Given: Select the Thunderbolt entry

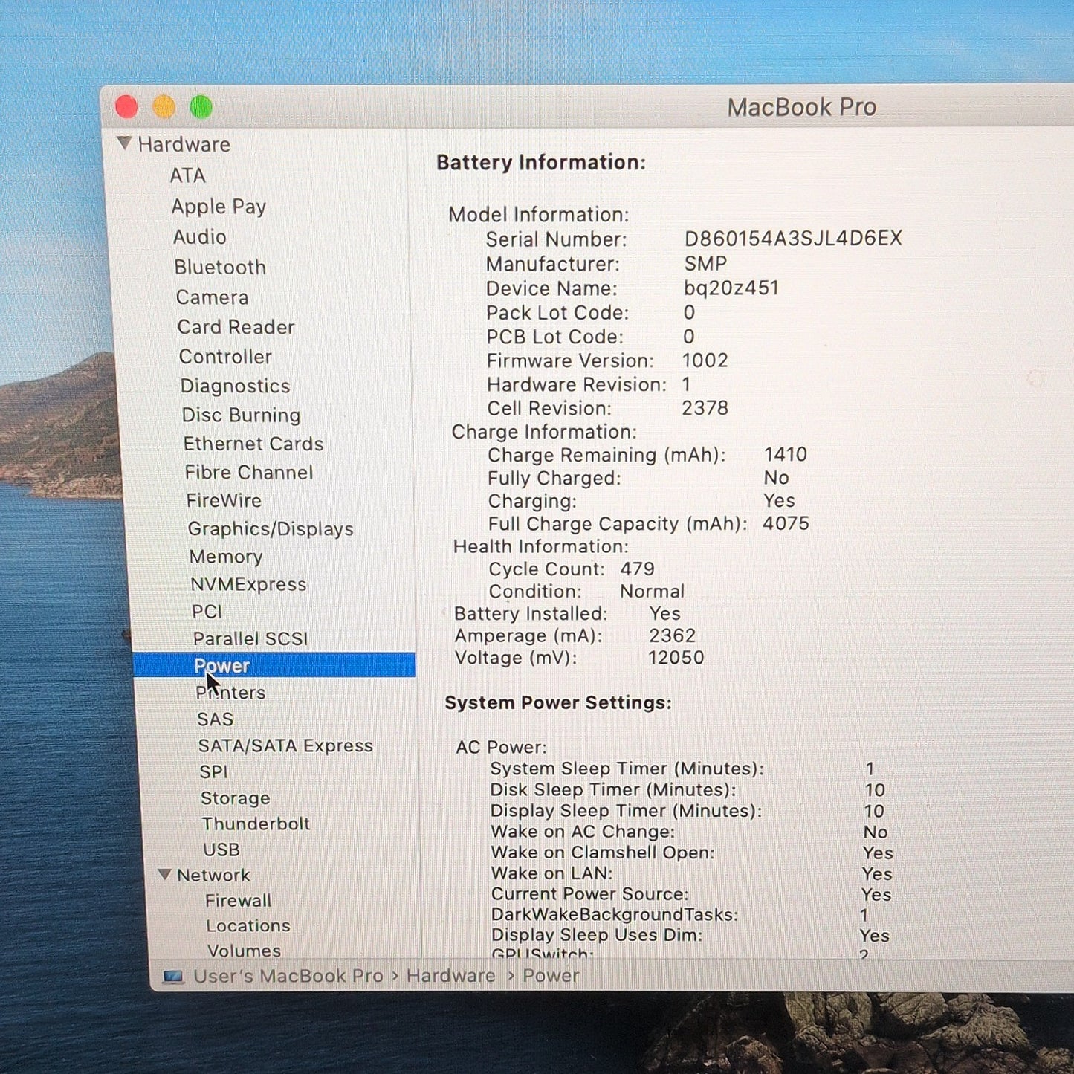Looking at the screenshot, I should coord(256,824).
